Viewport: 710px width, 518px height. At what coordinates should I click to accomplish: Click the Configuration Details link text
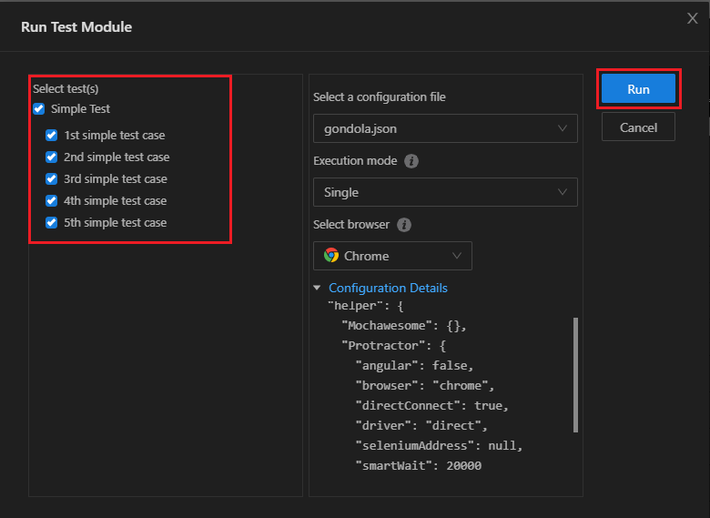(x=388, y=288)
